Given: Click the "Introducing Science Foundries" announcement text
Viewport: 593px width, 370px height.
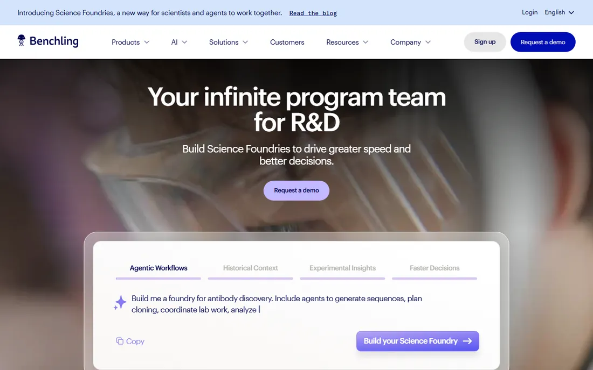Looking at the screenshot, I should coord(150,13).
